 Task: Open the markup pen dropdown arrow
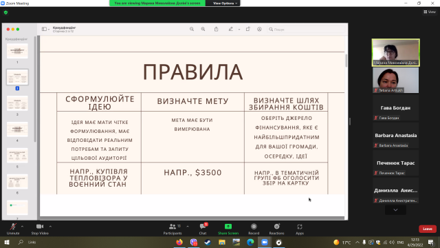(x=239, y=29)
